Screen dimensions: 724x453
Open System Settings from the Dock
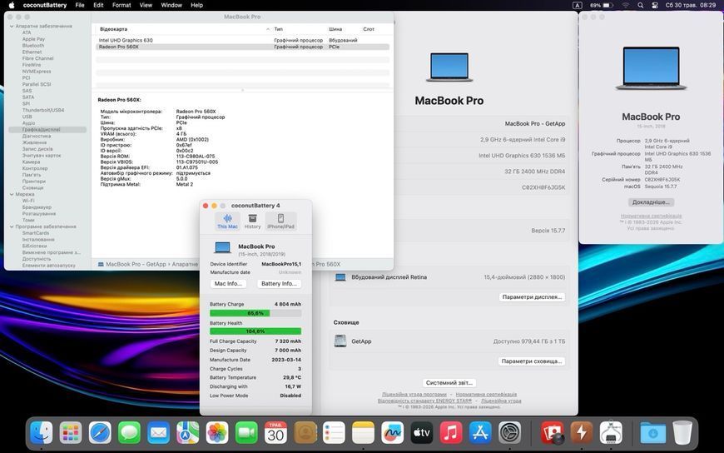tap(510, 433)
